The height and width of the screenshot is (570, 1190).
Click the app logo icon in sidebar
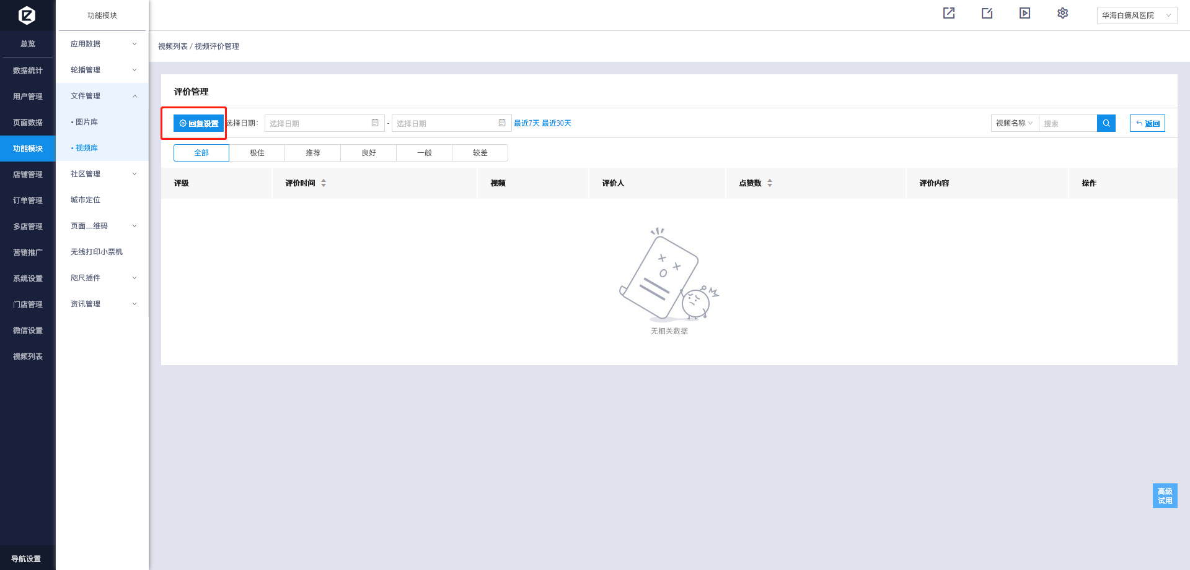click(27, 15)
